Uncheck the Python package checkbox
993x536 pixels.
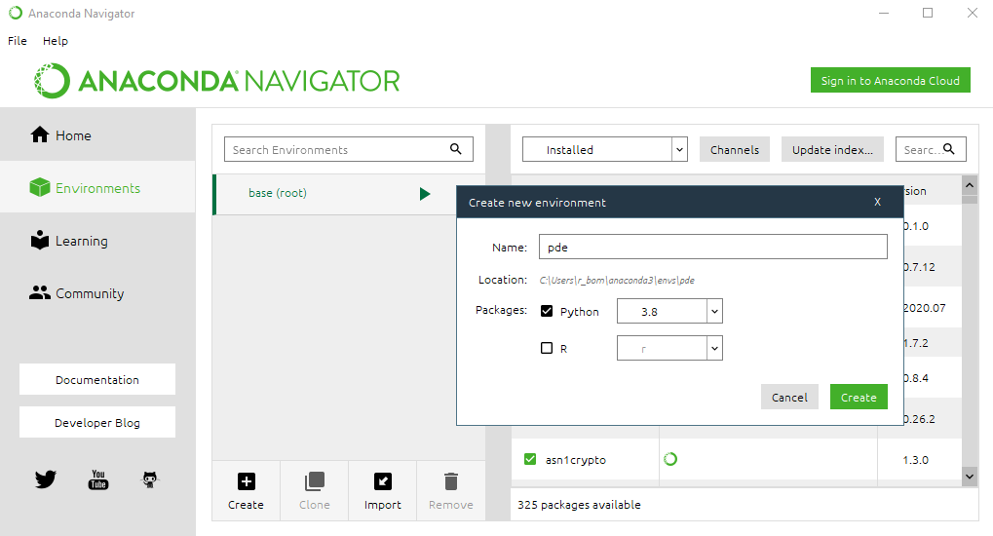547,311
